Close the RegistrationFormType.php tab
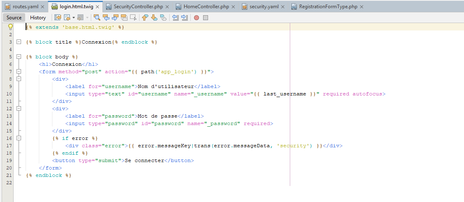 362,7
